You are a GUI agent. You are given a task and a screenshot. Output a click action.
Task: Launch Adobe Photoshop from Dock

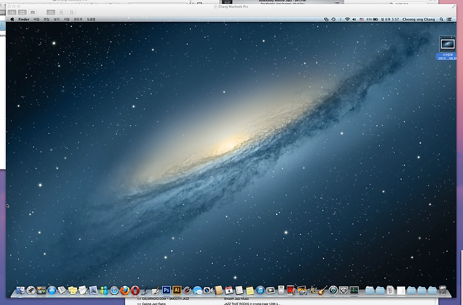pyautogui.click(x=167, y=290)
